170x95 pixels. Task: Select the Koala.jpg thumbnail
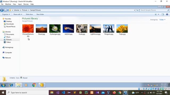[82, 28]
